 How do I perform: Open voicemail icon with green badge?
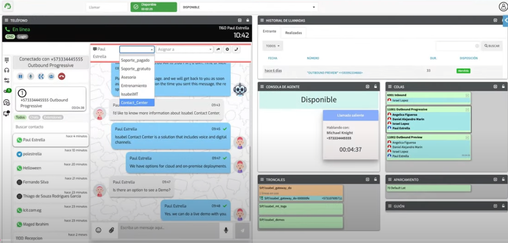click(7, 91)
